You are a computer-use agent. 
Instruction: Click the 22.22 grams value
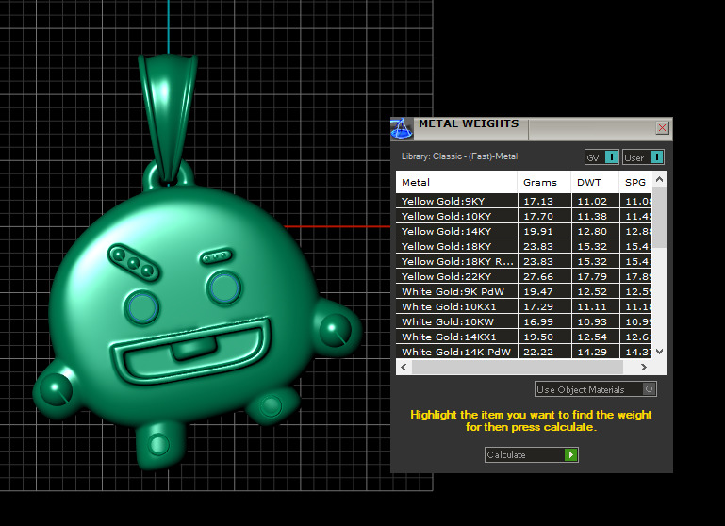[x=538, y=352]
